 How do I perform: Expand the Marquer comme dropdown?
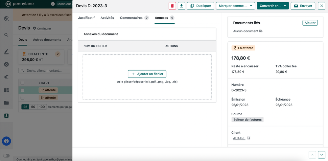(235, 6)
